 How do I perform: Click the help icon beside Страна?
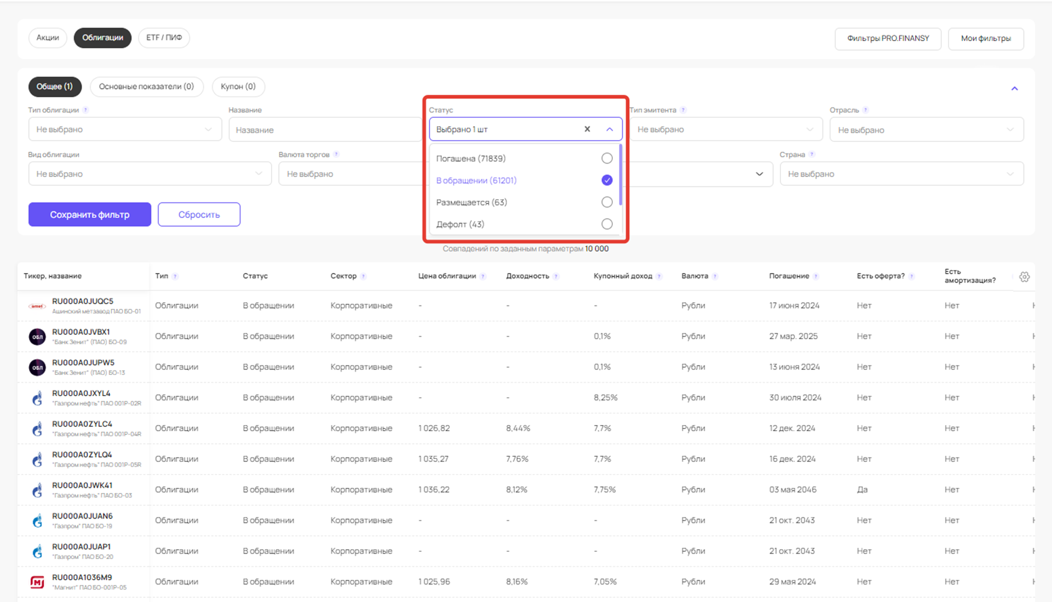click(x=812, y=155)
